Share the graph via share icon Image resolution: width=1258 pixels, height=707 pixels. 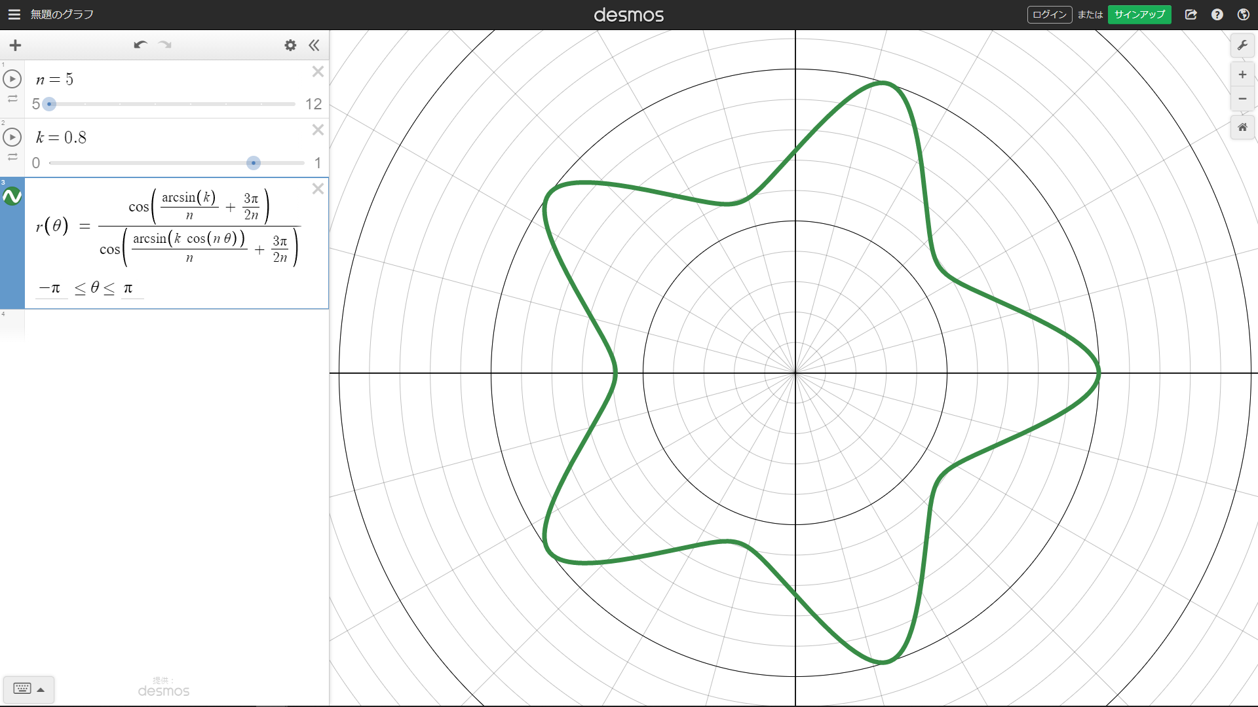point(1191,14)
